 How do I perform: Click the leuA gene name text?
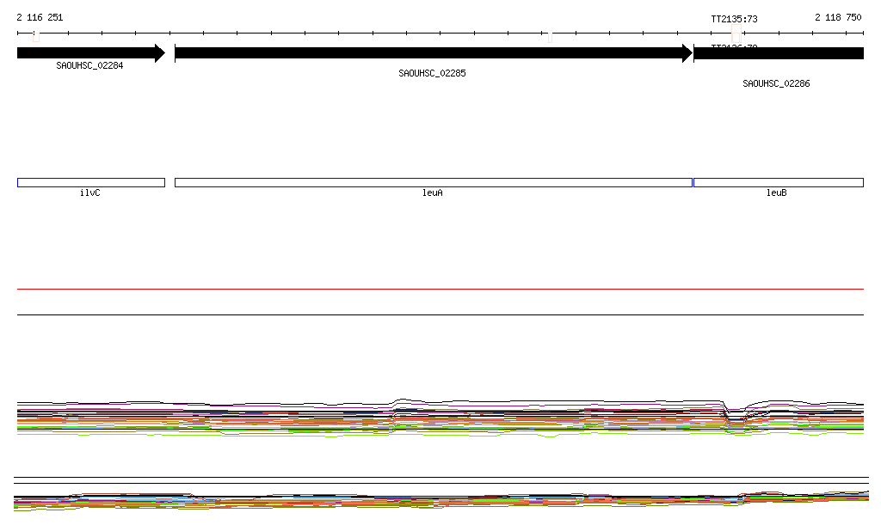433,192
